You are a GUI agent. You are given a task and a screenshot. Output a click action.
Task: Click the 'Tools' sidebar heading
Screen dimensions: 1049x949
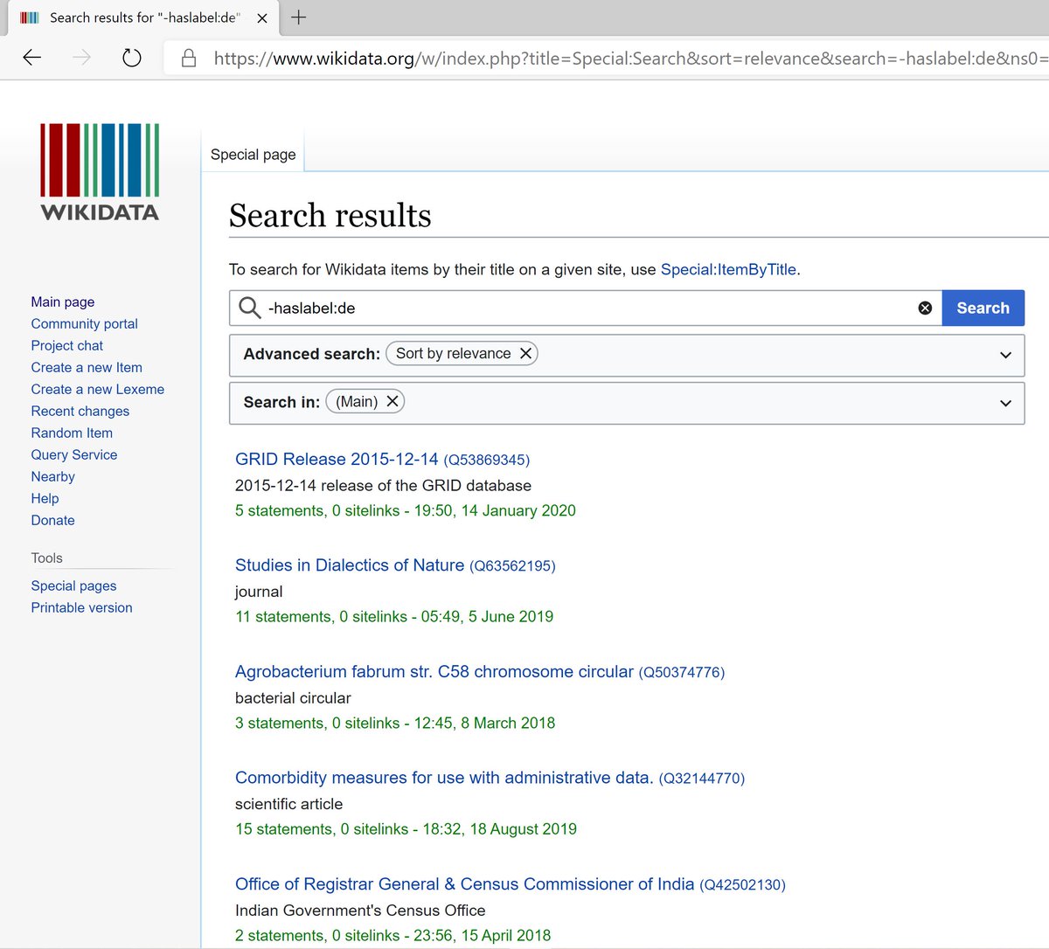(x=47, y=558)
